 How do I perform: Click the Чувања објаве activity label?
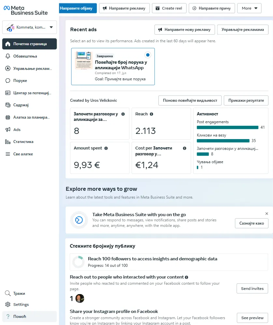click(210, 162)
